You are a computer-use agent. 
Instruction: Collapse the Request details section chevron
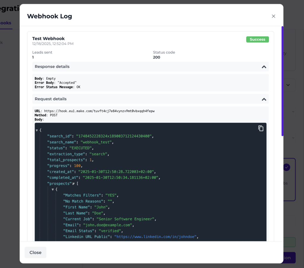tap(264, 100)
